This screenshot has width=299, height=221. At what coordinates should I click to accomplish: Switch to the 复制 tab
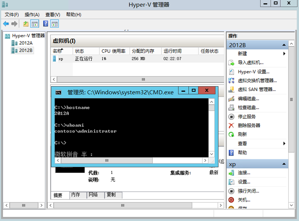(x=113, y=195)
